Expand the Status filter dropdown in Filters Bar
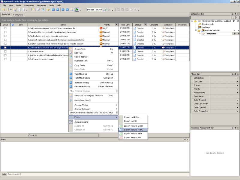The width and height of the screenshot is (240, 180). coord(238,85)
